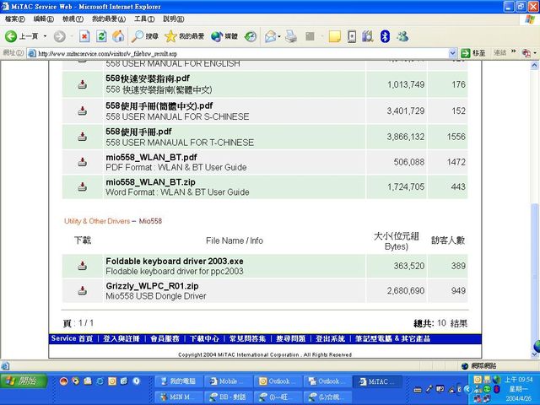Open the 我的最愛 (Favorites) menu
The height and width of the screenshot is (405, 540).
pyautogui.click(x=109, y=19)
